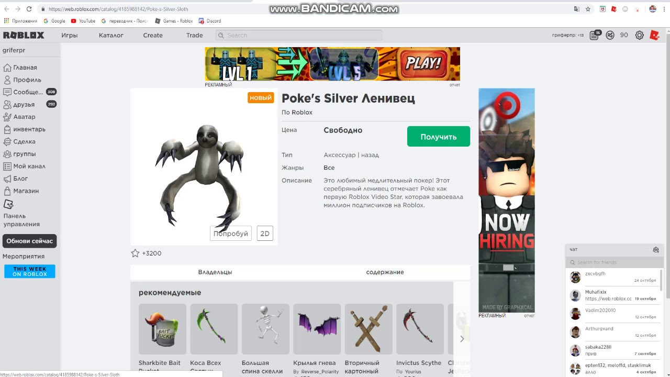
Task: Open the Sharkbite Bait Bucket item thumbnail
Action: [x=162, y=329]
